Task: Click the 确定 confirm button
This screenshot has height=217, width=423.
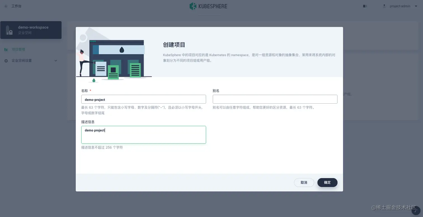Action: tap(327, 182)
